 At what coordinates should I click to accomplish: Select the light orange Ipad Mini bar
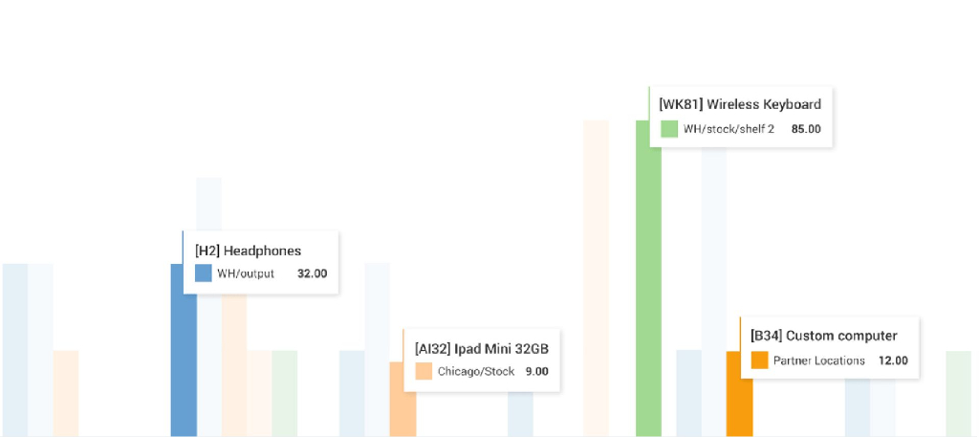point(402,402)
